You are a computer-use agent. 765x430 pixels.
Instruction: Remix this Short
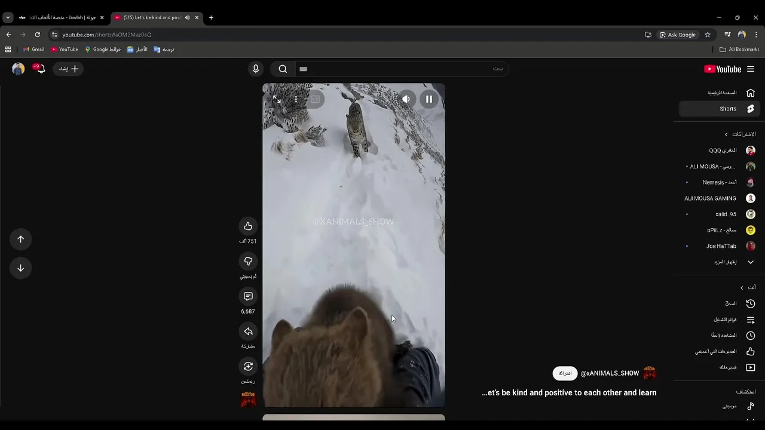(248, 366)
